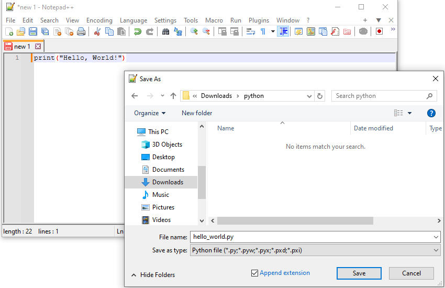Screen dimensions: 445x288
Task: Click the Paste clipboard icon
Action: pyautogui.click(x=121, y=31)
